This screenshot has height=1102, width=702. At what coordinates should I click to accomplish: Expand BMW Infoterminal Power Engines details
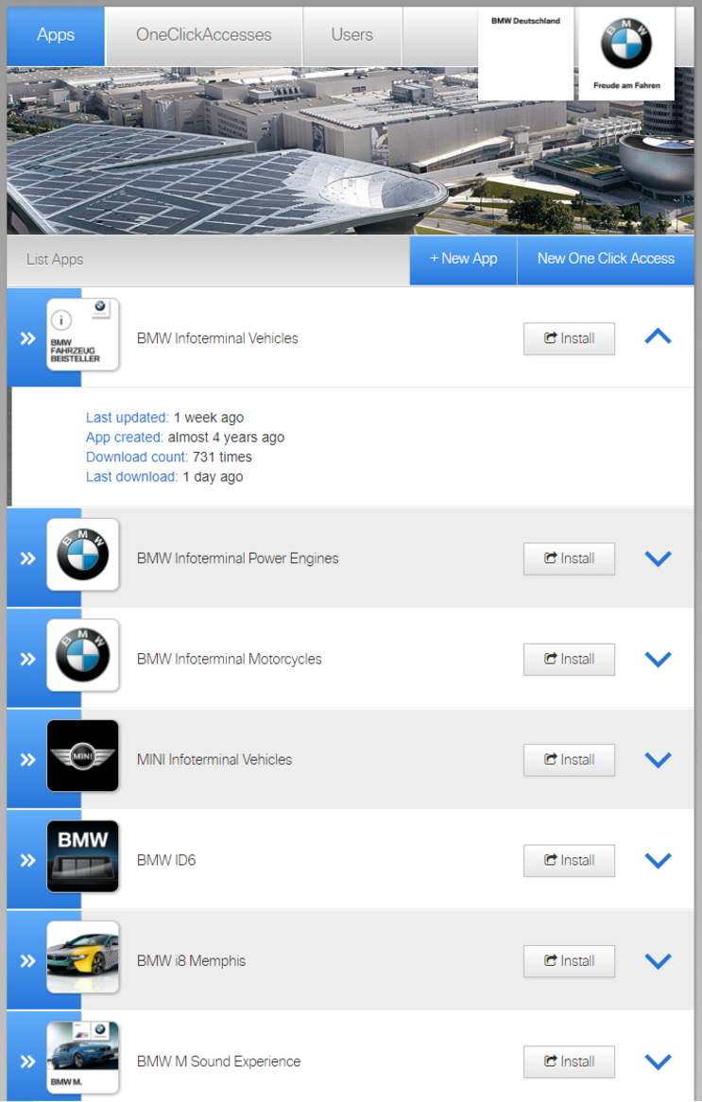point(658,559)
